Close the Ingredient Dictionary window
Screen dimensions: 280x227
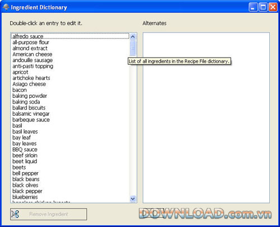point(273,7)
